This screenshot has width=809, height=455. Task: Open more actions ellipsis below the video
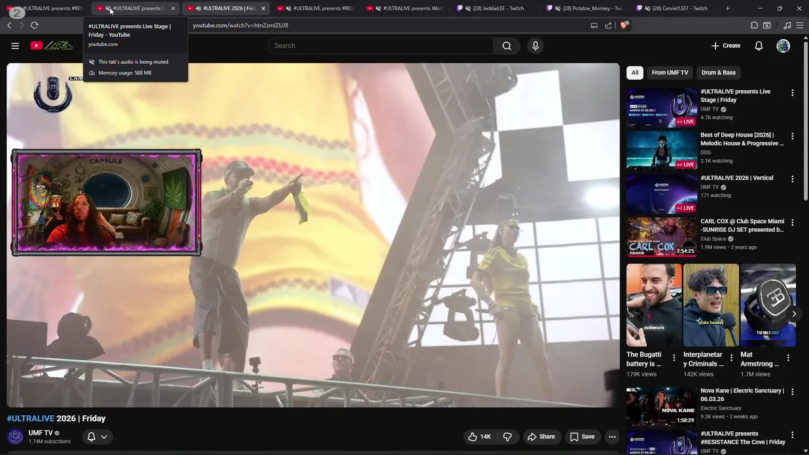[x=612, y=437]
